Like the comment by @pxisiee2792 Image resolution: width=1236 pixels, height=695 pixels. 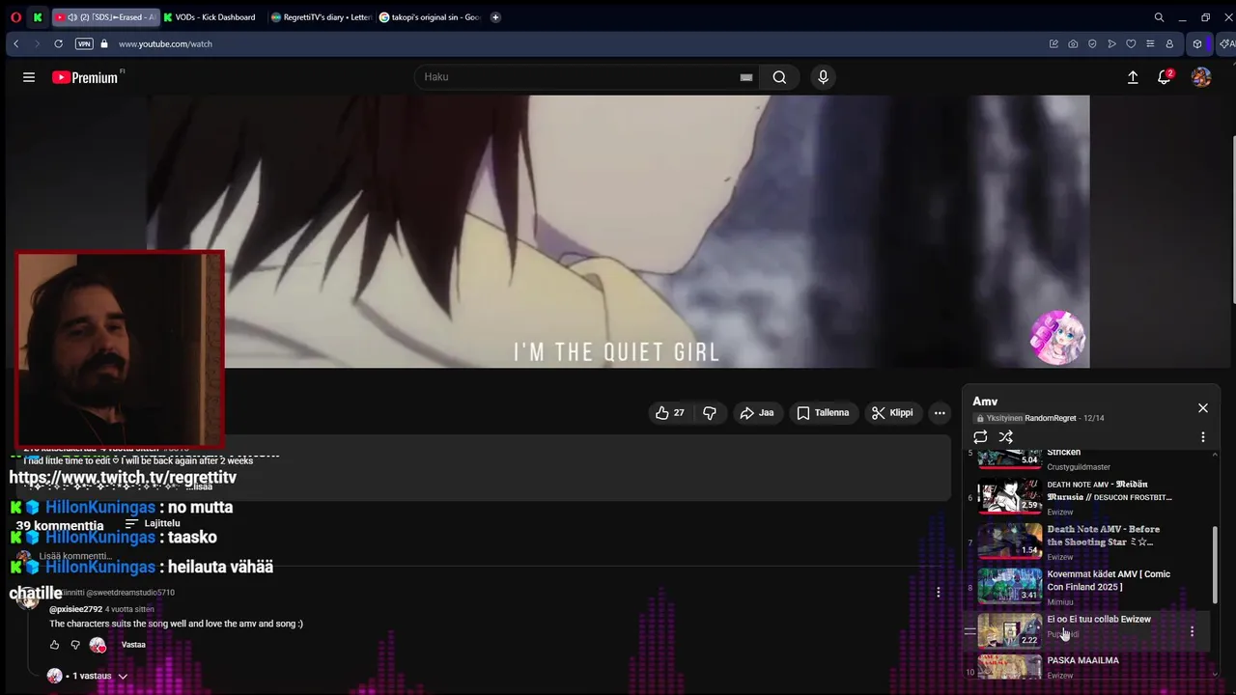tap(54, 645)
